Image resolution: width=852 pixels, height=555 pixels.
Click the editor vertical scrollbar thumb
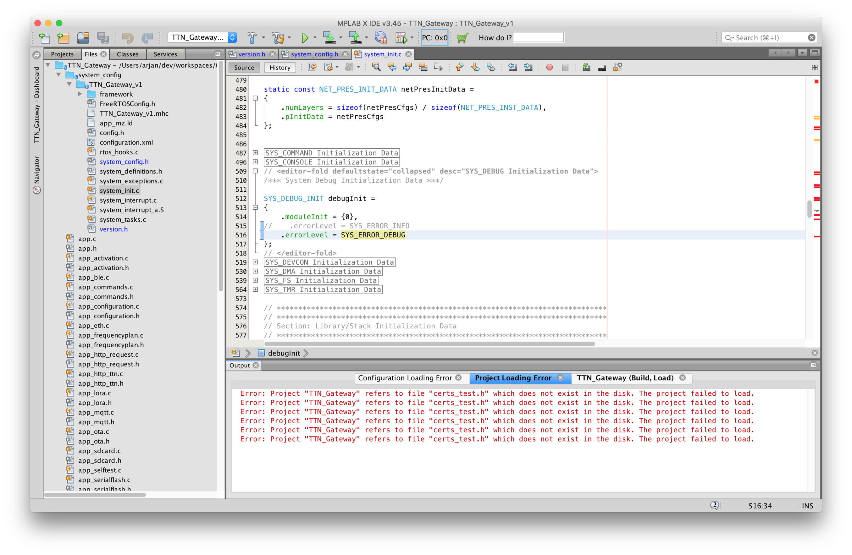click(x=809, y=209)
